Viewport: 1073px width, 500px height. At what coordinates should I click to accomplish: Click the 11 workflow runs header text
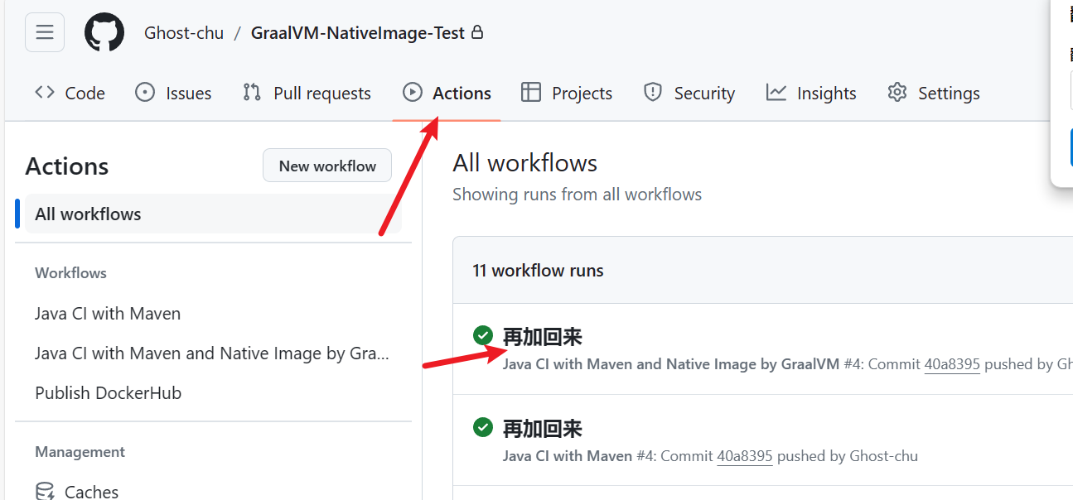click(538, 271)
